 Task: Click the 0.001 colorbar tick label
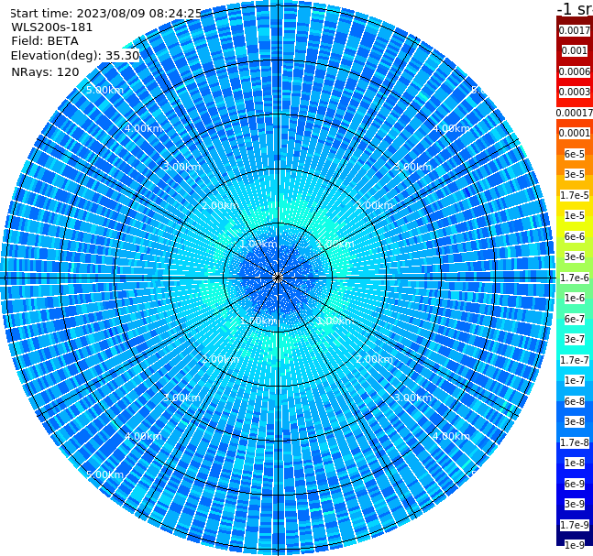(575, 50)
